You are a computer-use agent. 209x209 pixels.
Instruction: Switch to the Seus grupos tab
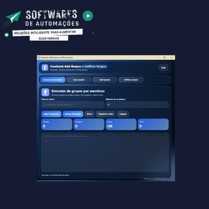(x=79, y=80)
